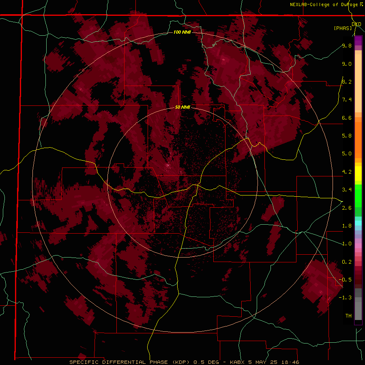Click the pink segment of the color bar

coord(358,246)
